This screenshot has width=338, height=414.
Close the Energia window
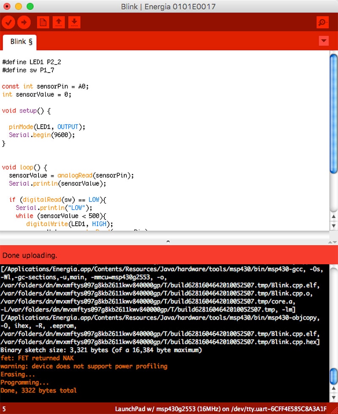point(7,6)
